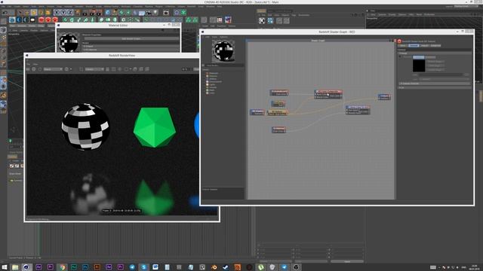Expand Materials in the node tree
The height and width of the screenshot is (271, 483).
213,73
